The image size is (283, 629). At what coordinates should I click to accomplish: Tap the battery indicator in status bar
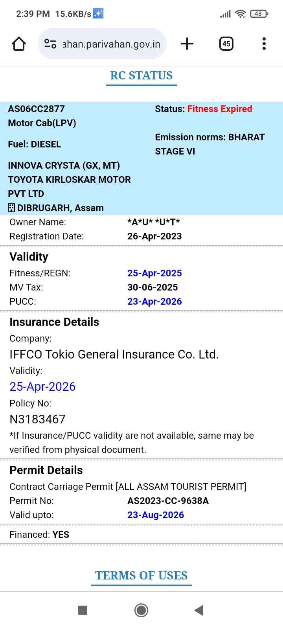point(259,14)
